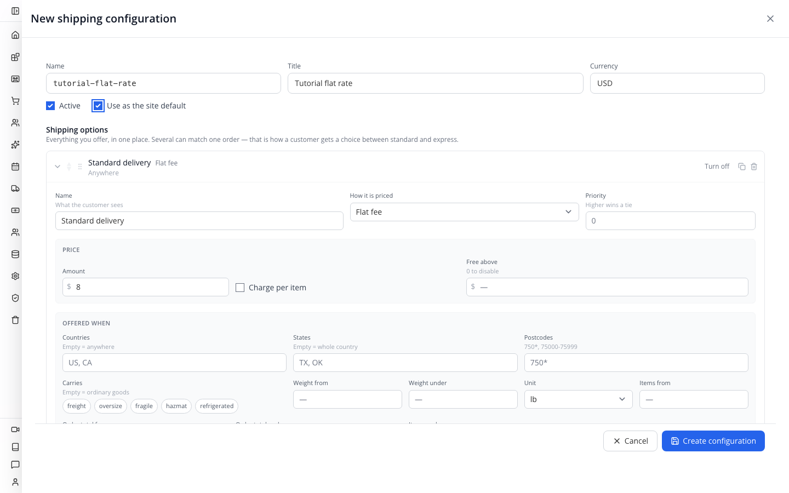The image size is (789, 493).
Task: Open the calendar sidebar icon
Action: tap(15, 167)
